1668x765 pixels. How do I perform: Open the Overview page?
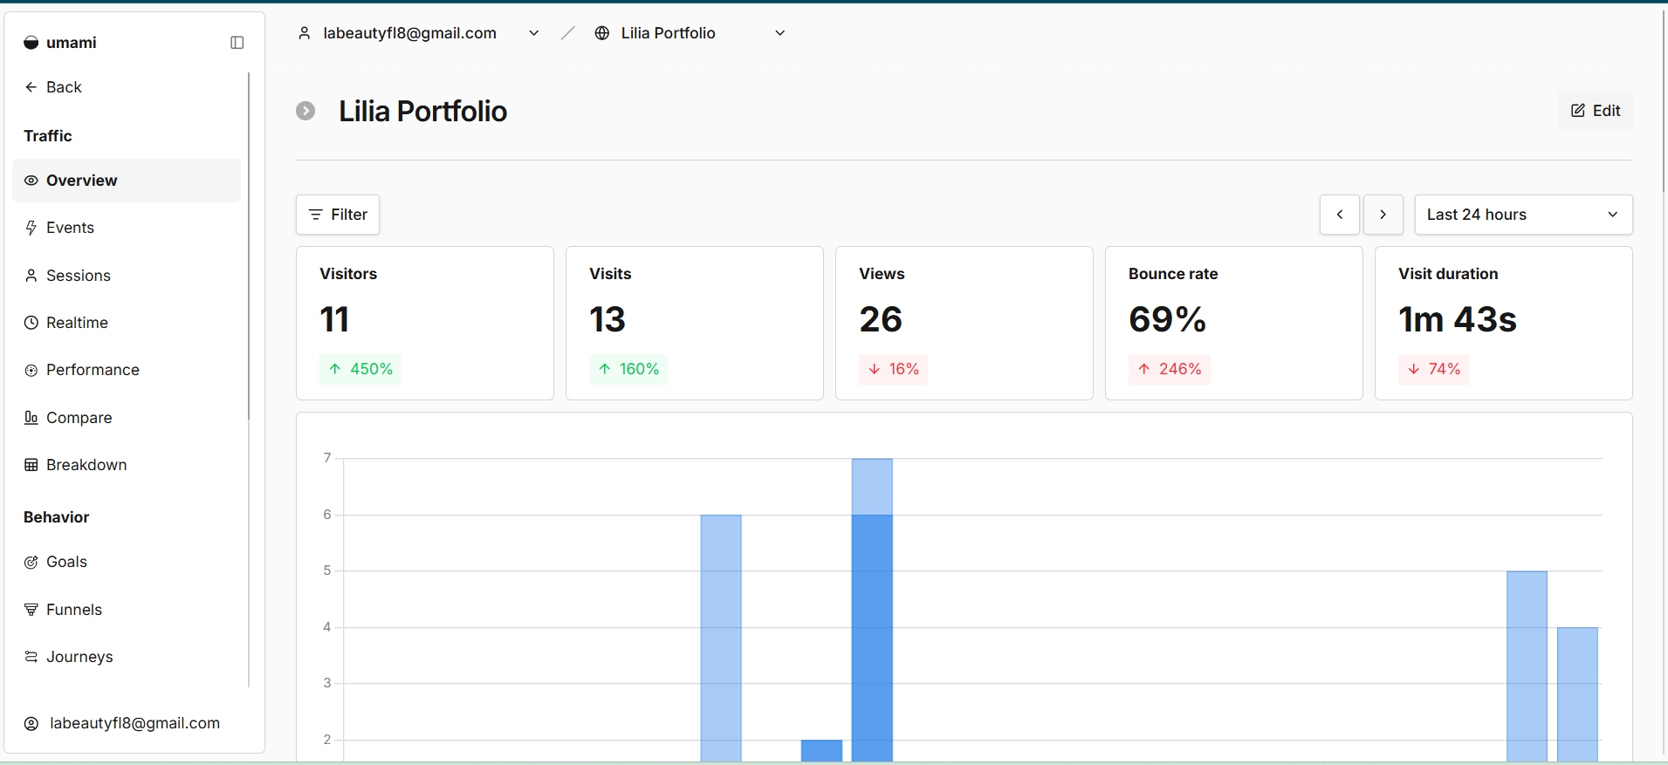pyautogui.click(x=127, y=181)
